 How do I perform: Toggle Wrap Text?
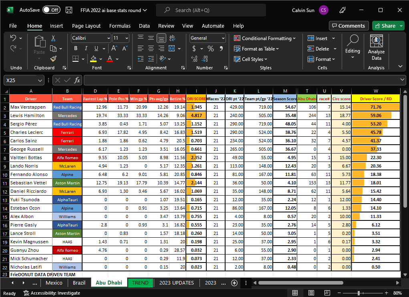(172, 38)
